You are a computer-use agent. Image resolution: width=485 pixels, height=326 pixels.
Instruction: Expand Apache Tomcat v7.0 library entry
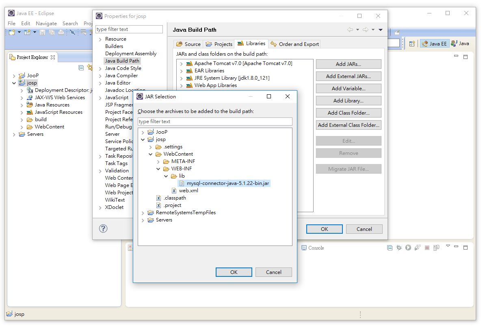point(182,64)
